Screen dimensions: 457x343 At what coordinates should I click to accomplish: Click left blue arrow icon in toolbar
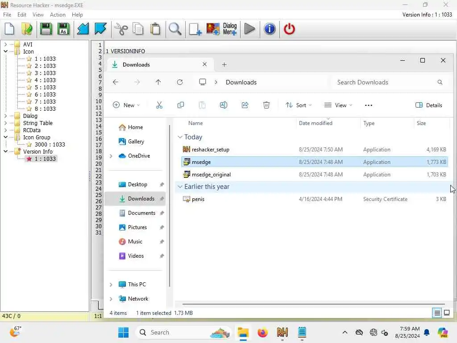point(83,29)
